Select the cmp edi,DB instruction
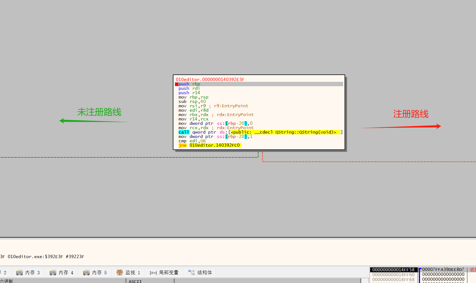476x283 pixels. coord(192,141)
